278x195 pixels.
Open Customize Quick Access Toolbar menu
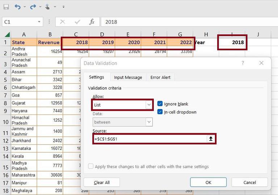point(63,7)
